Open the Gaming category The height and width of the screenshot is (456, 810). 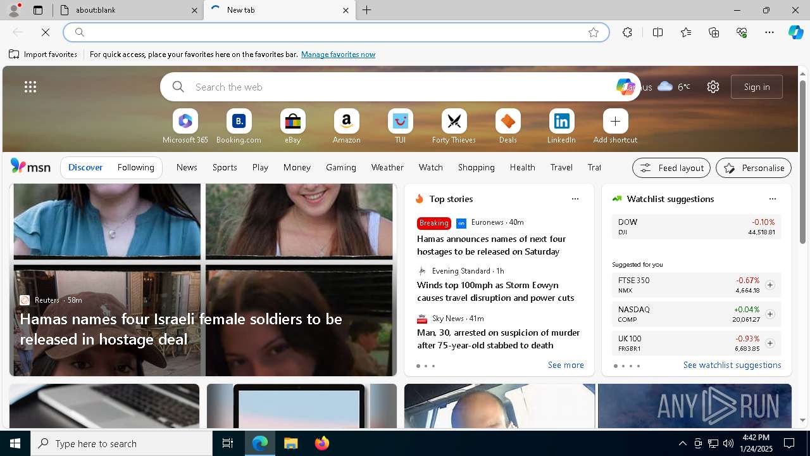(341, 167)
